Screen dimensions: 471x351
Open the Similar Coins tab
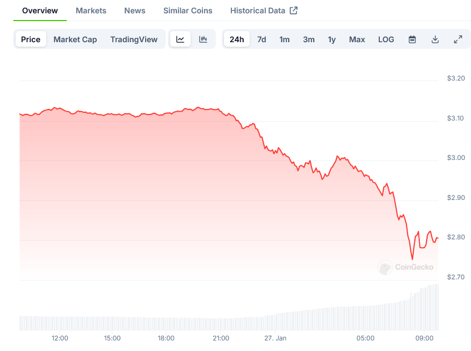pos(187,11)
